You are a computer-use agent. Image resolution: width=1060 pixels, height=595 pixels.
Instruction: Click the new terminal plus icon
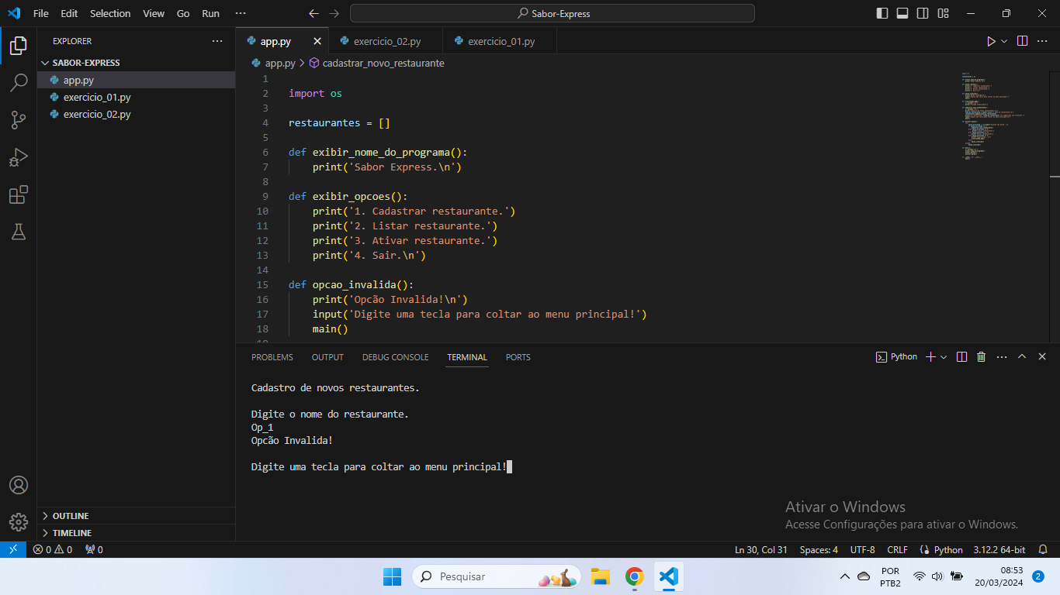click(931, 357)
